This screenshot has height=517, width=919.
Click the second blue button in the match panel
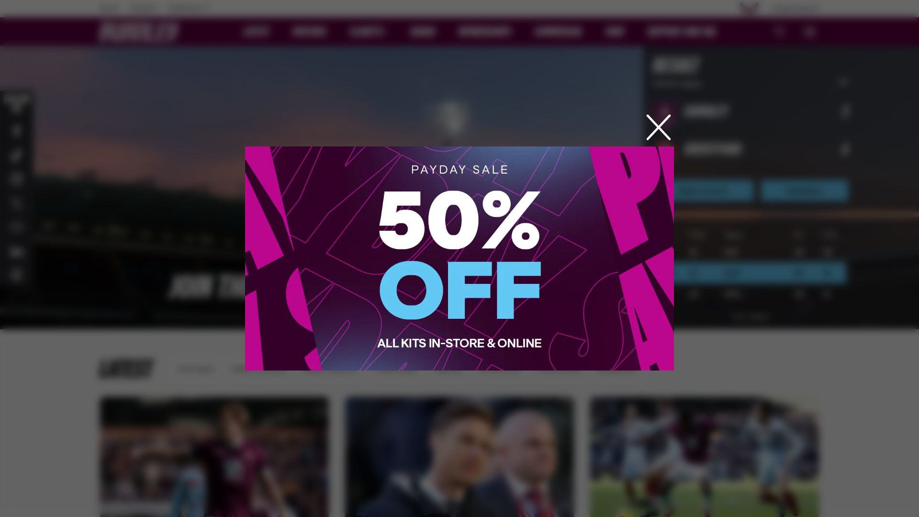(x=805, y=191)
